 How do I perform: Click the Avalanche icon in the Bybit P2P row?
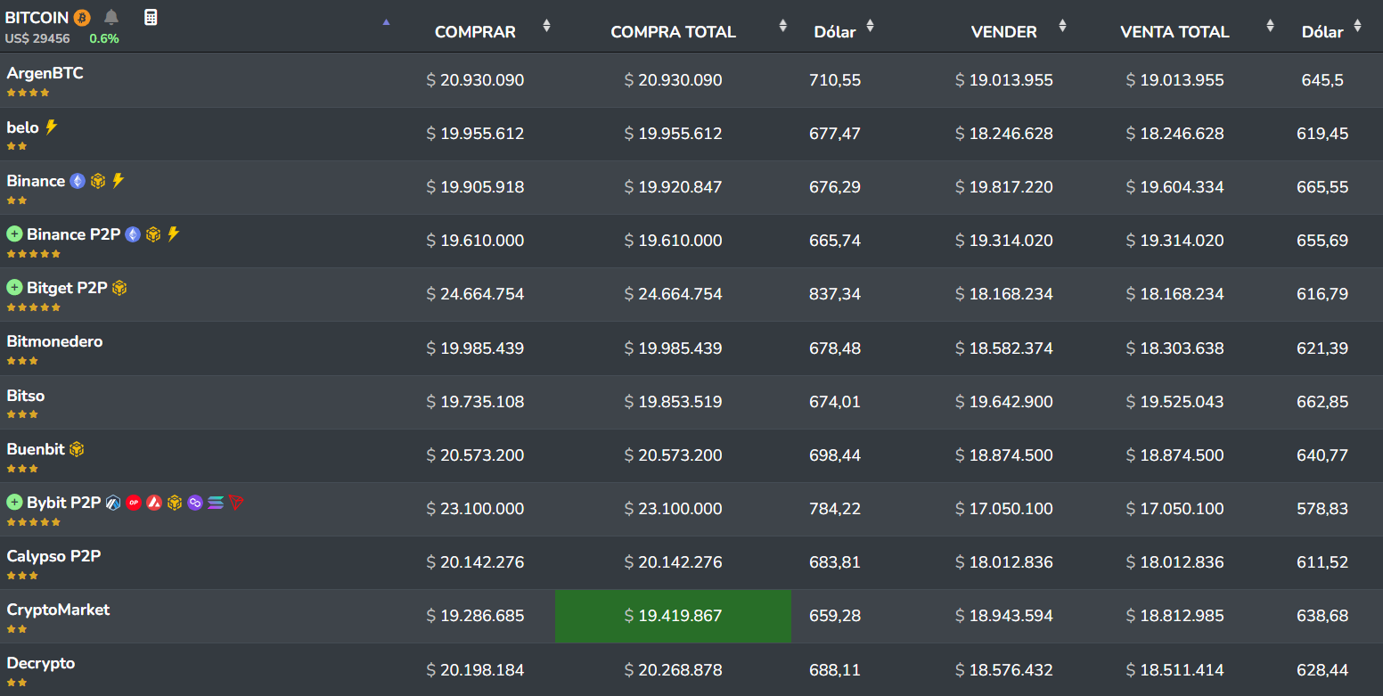154,503
